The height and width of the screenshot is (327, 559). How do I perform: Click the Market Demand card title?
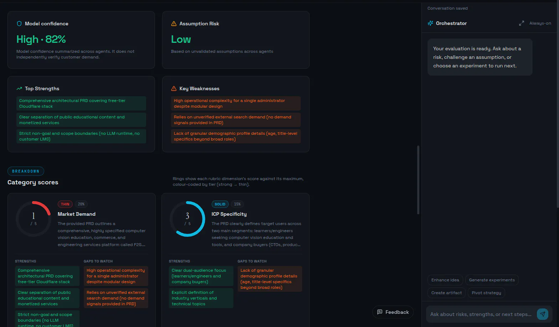coord(77,214)
